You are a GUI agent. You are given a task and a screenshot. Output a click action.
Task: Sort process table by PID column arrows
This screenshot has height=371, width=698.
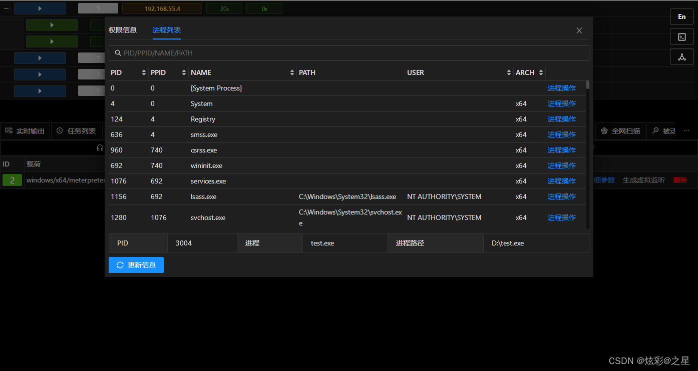click(x=144, y=72)
